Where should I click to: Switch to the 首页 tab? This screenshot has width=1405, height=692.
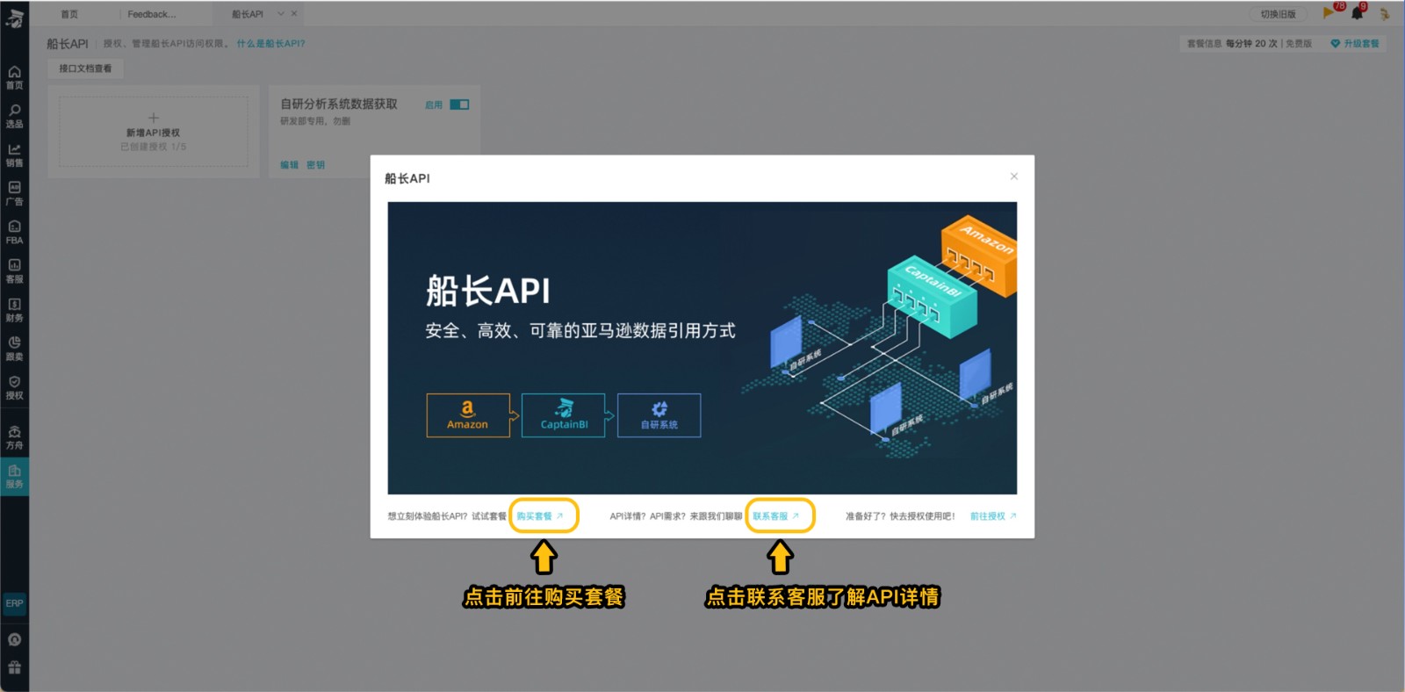69,14
